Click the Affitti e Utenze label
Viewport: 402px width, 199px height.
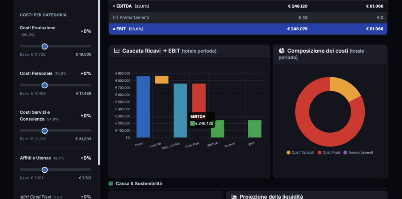click(x=35, y=158)
